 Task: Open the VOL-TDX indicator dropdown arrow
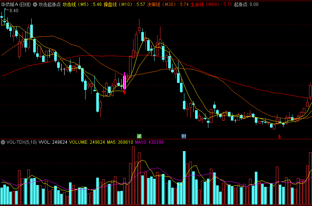pyautogui.click(x=3, y=142)
